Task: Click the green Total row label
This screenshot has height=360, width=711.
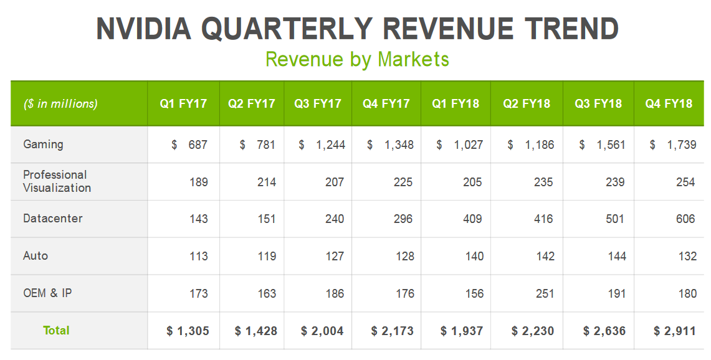Action: point(56,331)
